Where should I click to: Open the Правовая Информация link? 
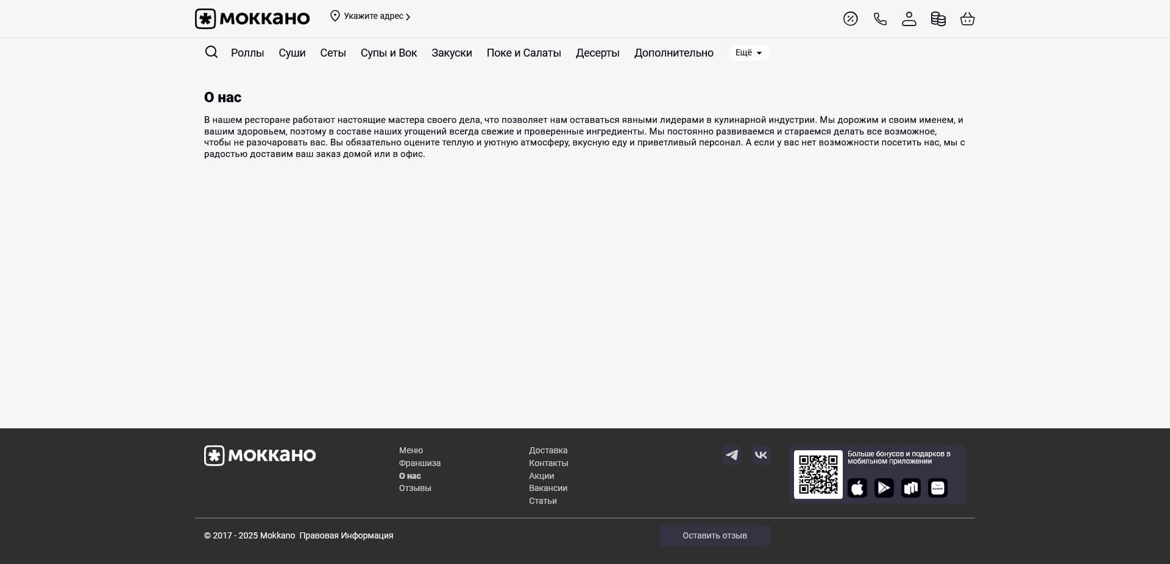click(346, 535)
